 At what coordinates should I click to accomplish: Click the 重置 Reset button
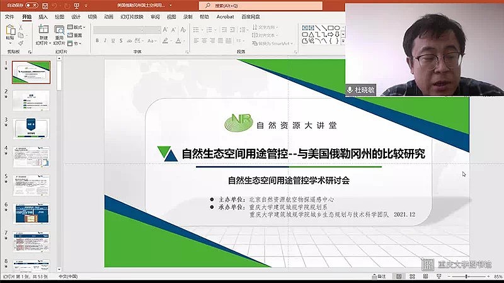coord(75,35)
